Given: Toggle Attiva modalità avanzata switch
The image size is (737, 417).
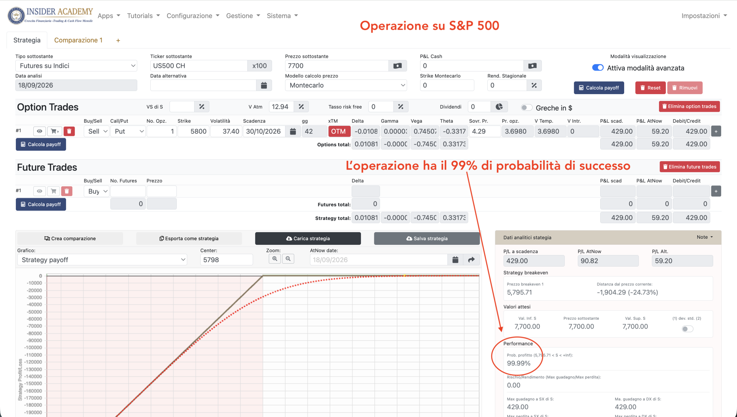Looking at the screenshot, I should click(x=598, y=68).
